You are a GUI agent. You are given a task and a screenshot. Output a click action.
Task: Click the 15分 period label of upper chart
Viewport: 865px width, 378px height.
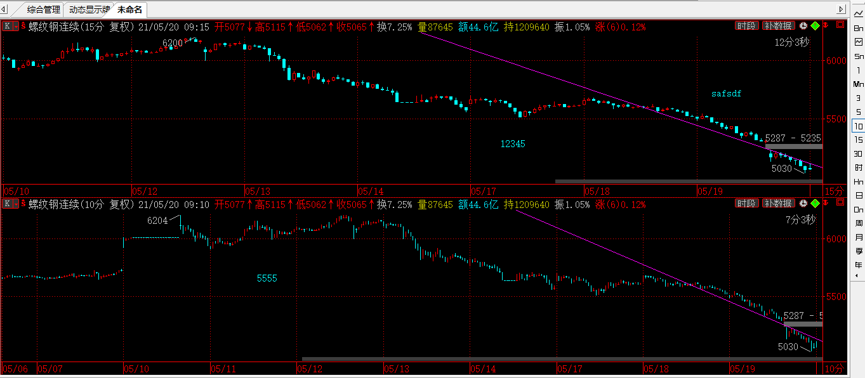(x=835, y=190)
